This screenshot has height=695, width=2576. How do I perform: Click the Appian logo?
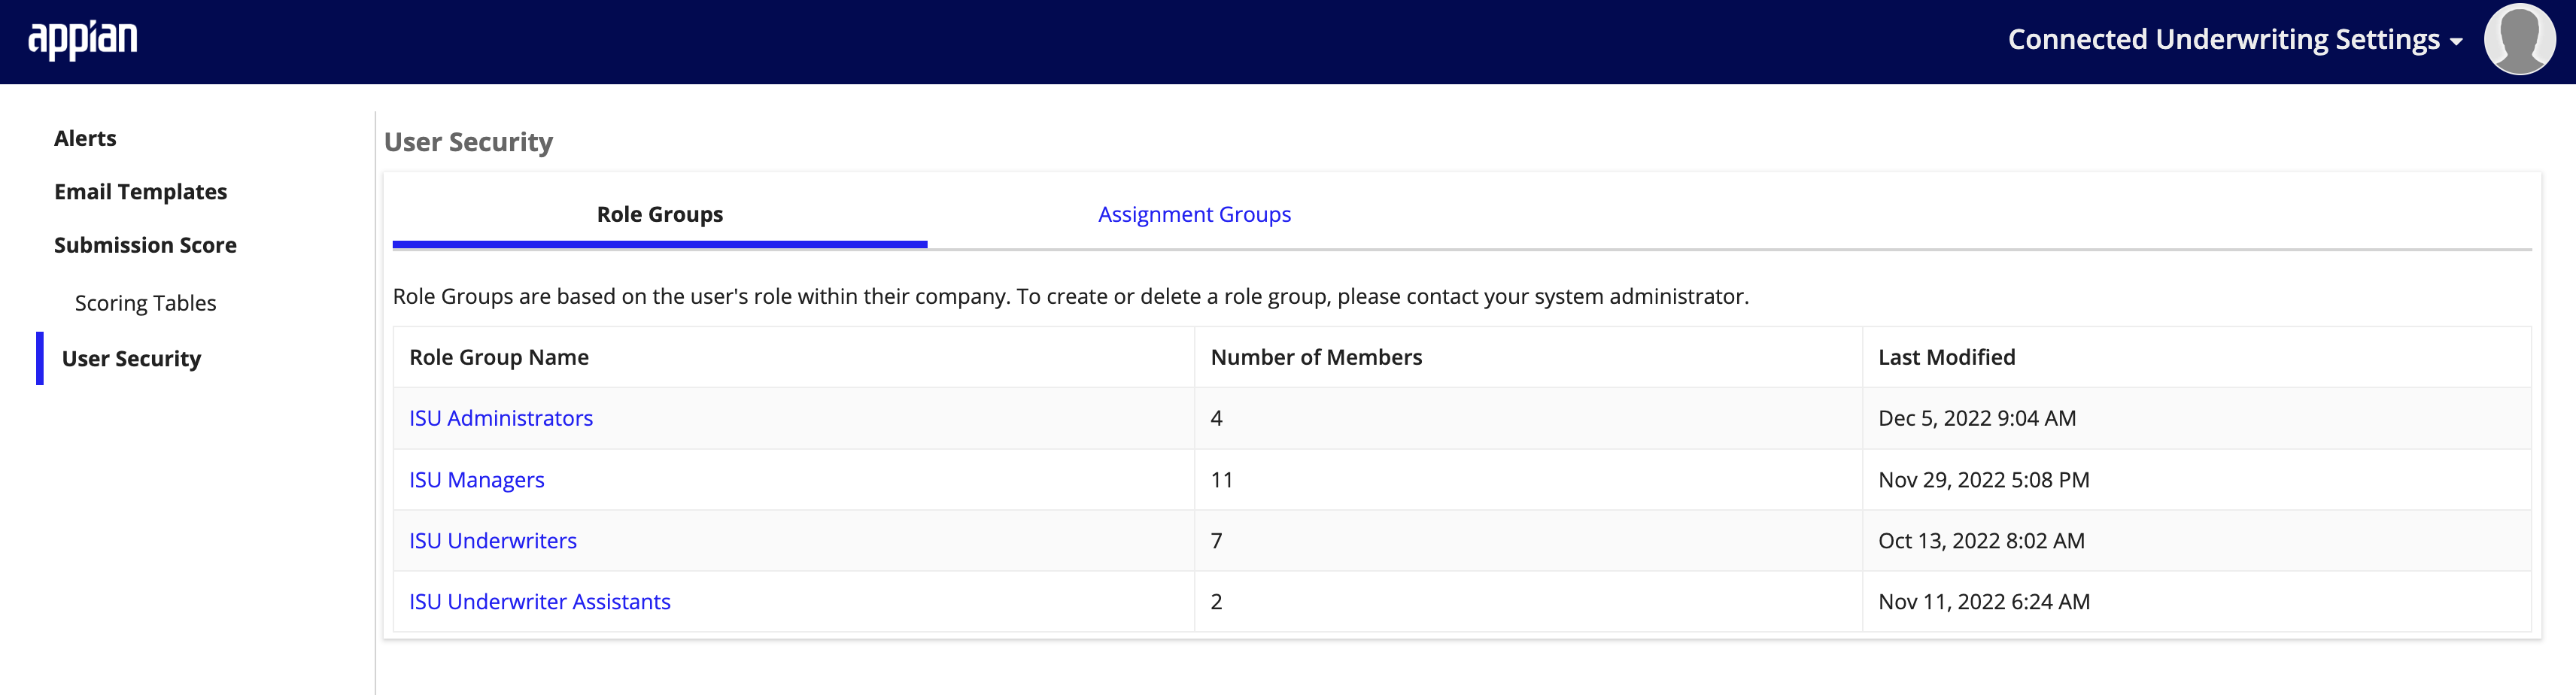pos(83,40)
